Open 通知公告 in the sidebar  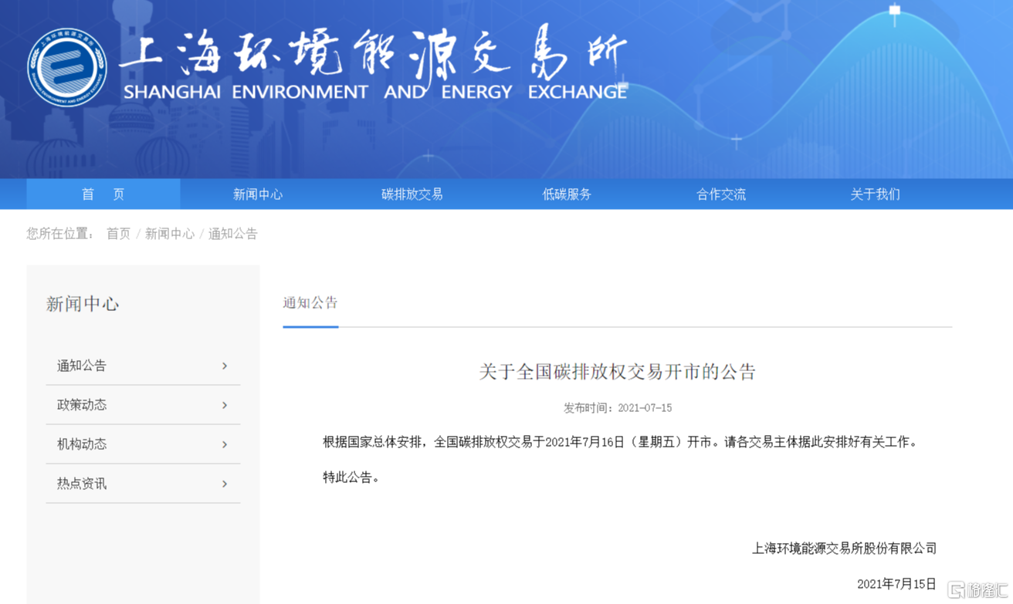[143, 366]
